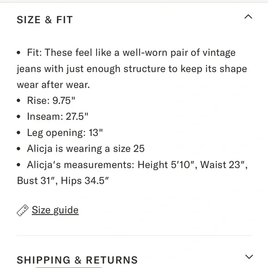
Task: Expand the Shipping & Returns chevron
Action: pos(249,257)
